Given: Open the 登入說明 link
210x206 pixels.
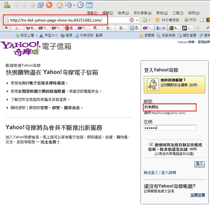Looking at the screenshot, I should point(169,173).
